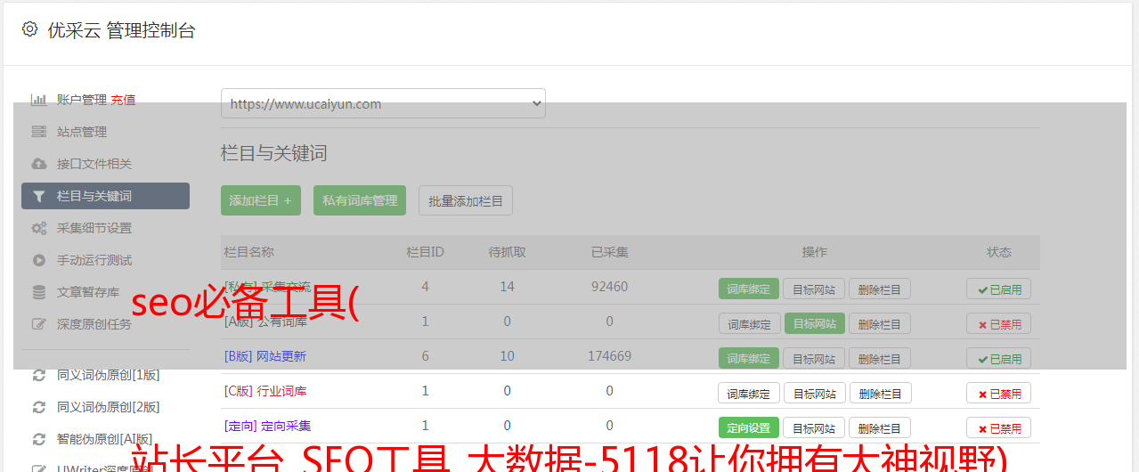Toggle 已启用 status of the 网站更新 row
The height and width of the screenshot is (472, 1139).
tap(998, 358)
